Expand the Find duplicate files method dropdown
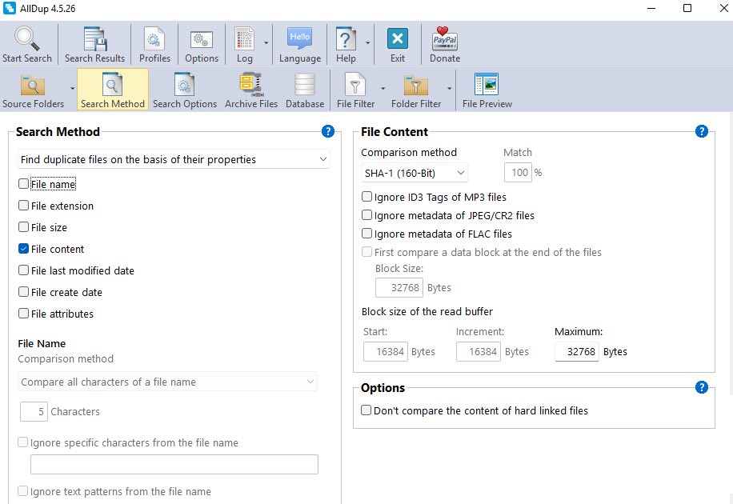This screenshot has height=504, width=733. point(323,159)
